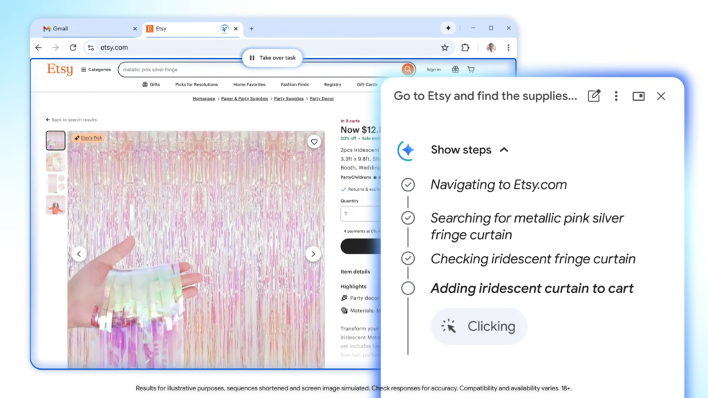
Task: Pop out the assistant panel window icon
Action: (x=638, y=96)
